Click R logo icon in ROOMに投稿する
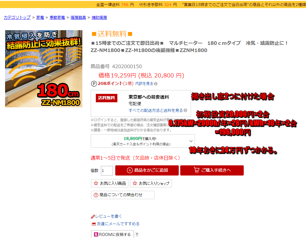This screenshot has width=306, height=238. (96, 234)
